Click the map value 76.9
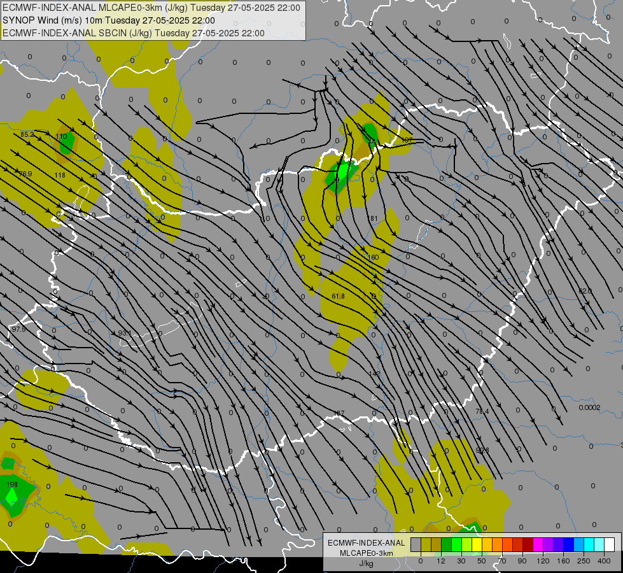Image resolution: width=623 pixels, height=573 pixels. point(25,174)
